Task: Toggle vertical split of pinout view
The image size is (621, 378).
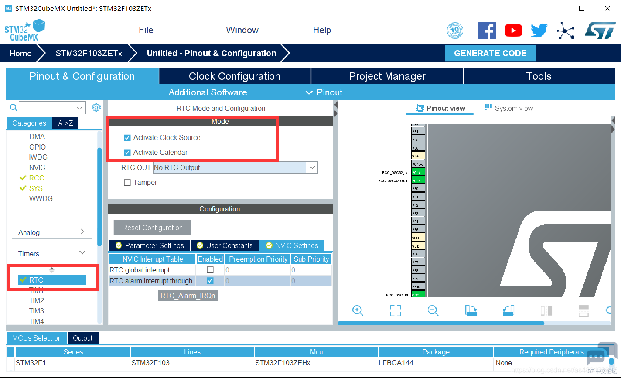Action: (x=546, y=310)
